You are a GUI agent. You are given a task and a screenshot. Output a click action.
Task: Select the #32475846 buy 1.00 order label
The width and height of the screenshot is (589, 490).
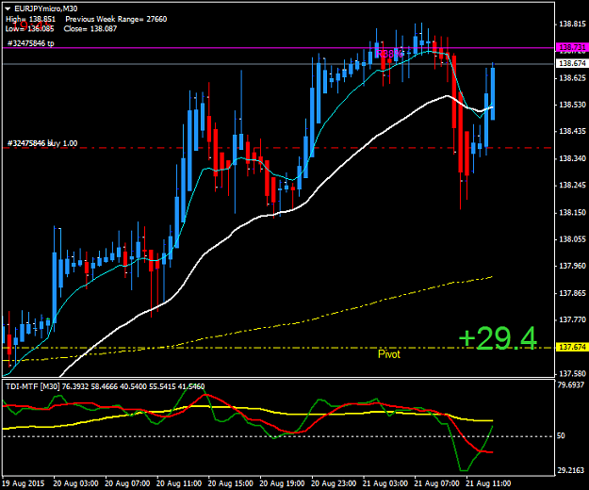click(42, 143)
